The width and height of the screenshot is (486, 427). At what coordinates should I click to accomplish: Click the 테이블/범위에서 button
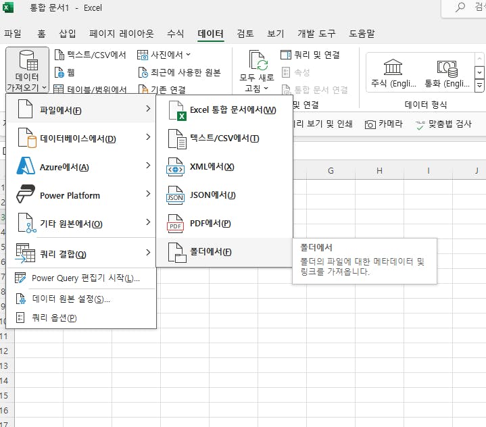click(90, 89)
